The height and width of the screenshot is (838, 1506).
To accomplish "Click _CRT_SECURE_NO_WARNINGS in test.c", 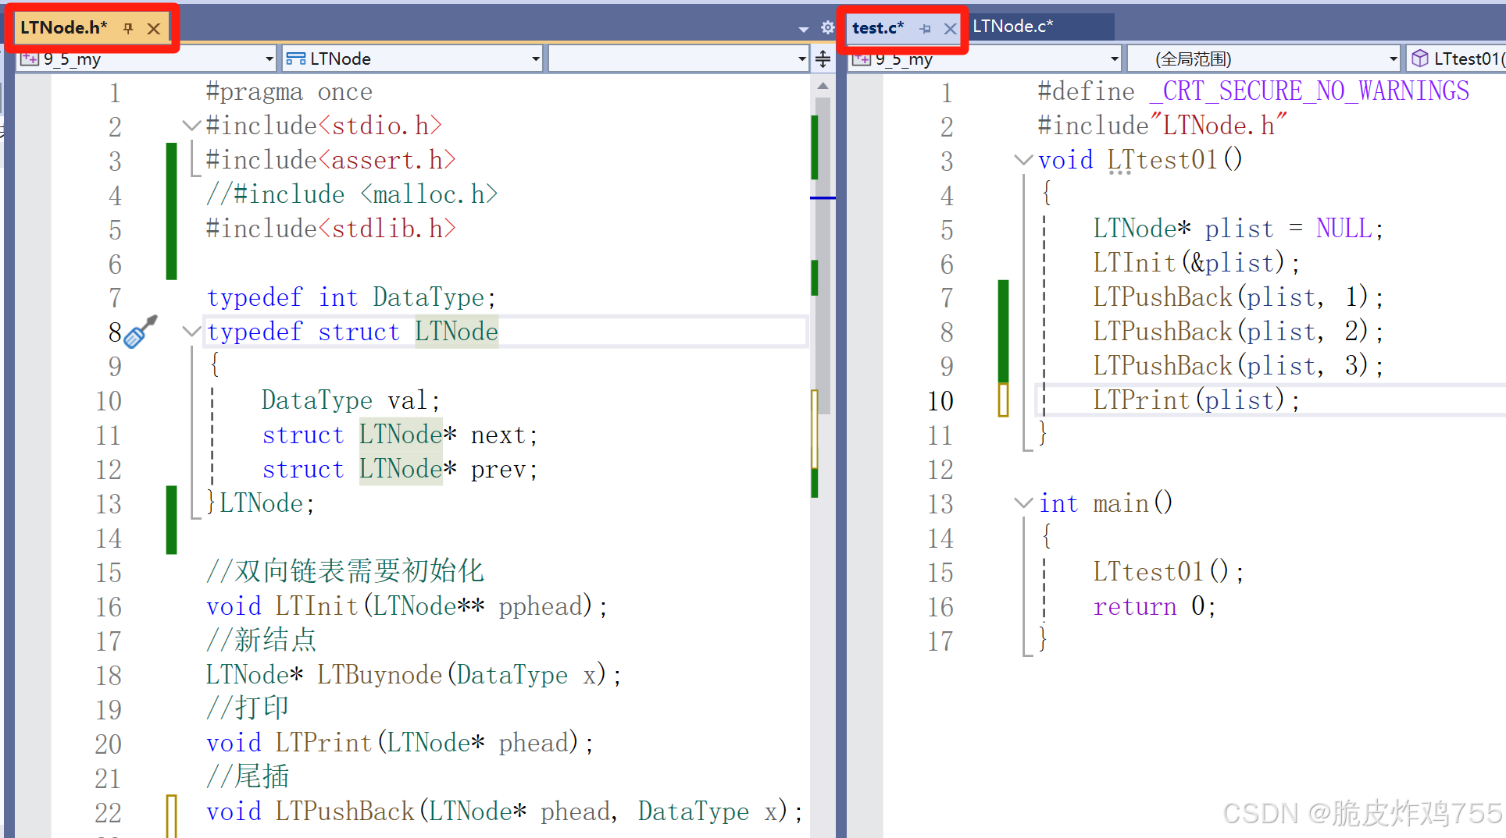I will tap(1309, 91).
